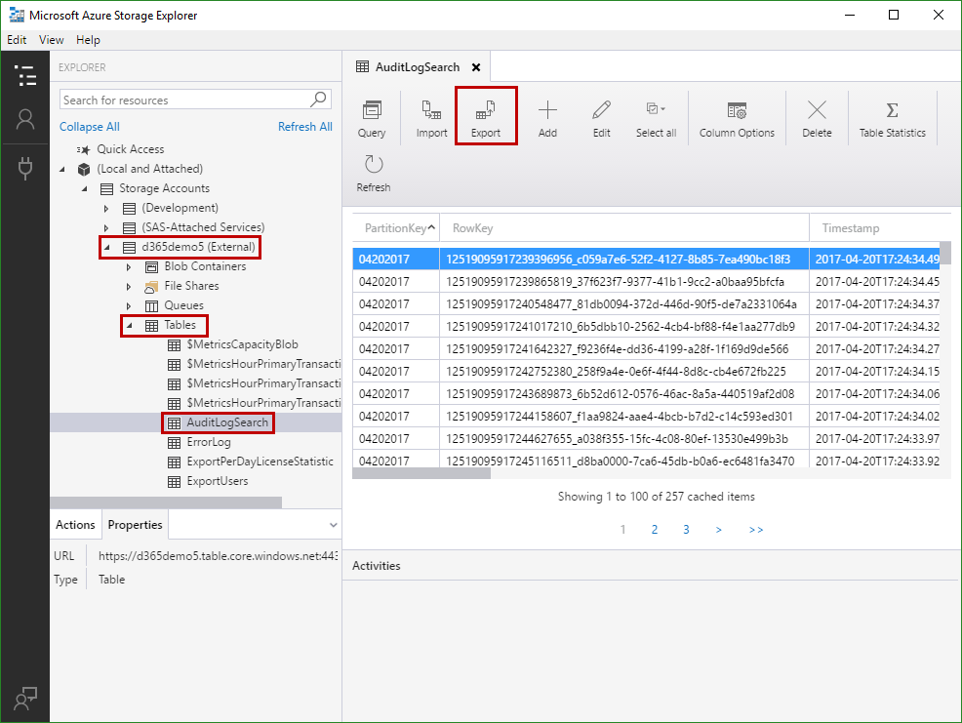
Task: Open the connect plug icon in sidebar
Action: pyautogui.click(x=25, y=168)
